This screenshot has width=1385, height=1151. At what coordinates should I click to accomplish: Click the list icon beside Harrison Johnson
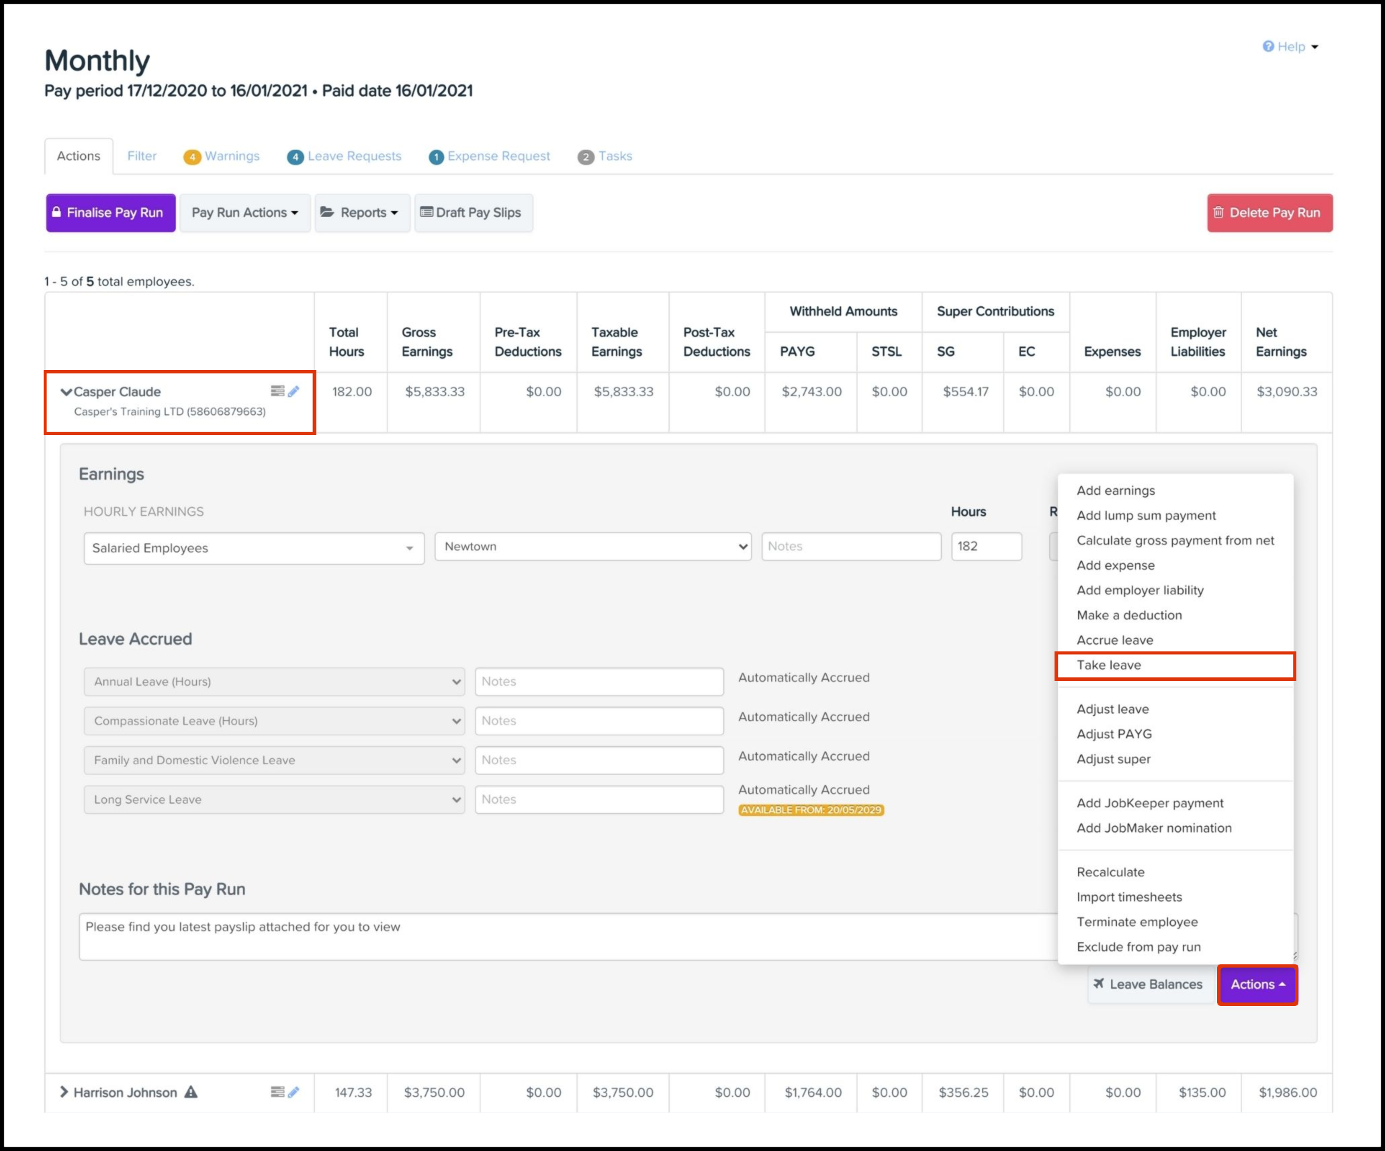(277, 1092)
